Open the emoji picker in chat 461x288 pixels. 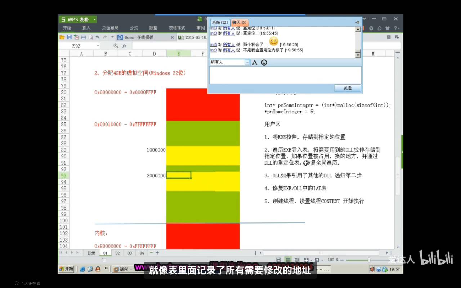coord(264,63)
